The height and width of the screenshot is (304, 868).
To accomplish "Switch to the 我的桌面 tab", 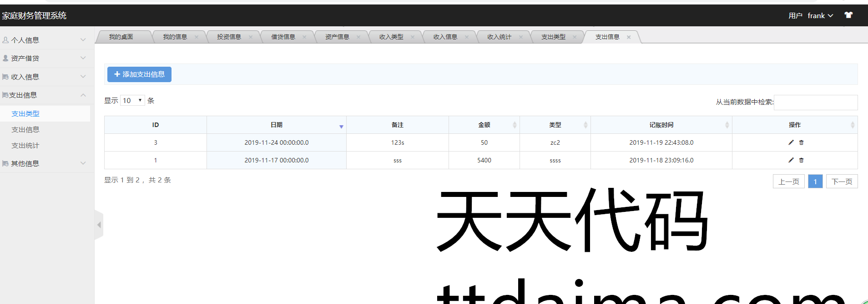I will (121, 37).
